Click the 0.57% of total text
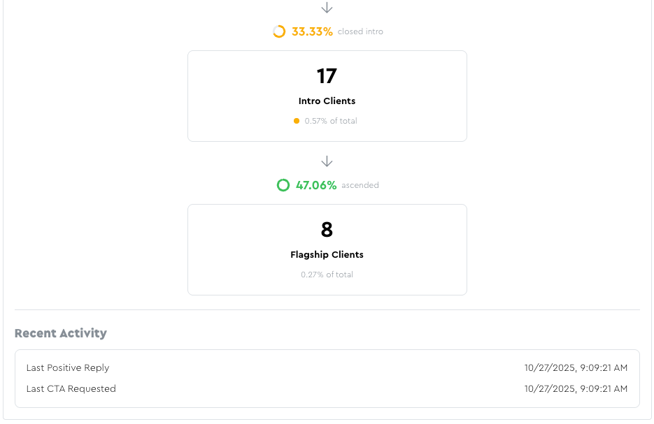The height and width of the screenshot is (424, 654). (x=331, y=121)
